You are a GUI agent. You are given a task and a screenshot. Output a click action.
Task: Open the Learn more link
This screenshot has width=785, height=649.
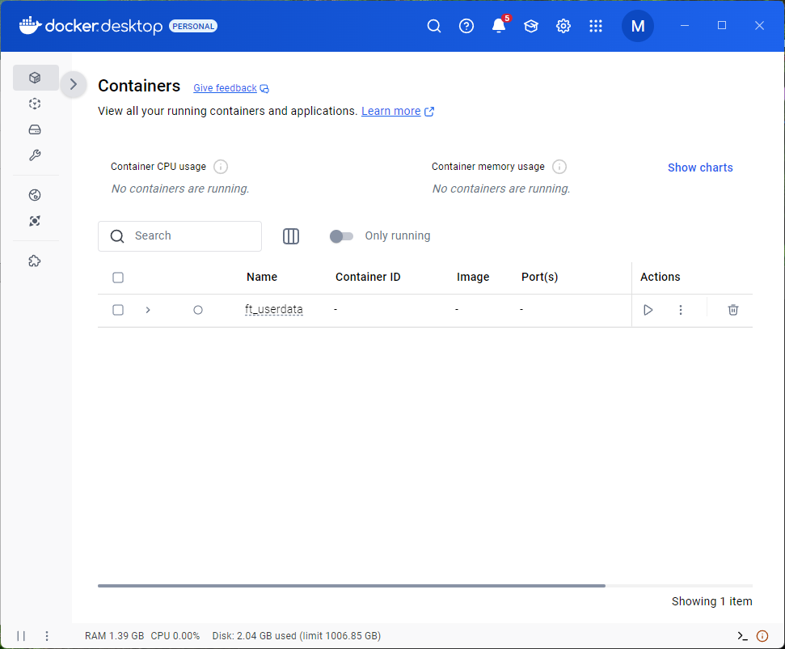pyautogui.click(x=391, y=111)
